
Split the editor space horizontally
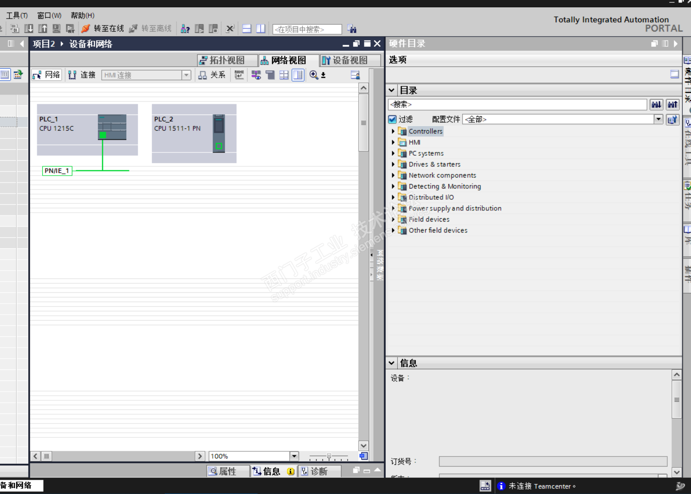coord(247,29)
